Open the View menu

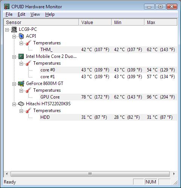[35, 14]
